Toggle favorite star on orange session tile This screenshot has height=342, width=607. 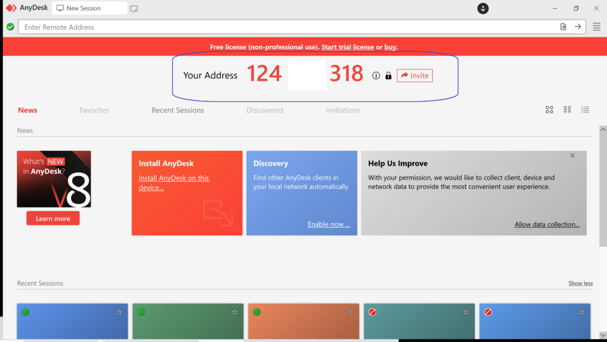coord(350,312)
